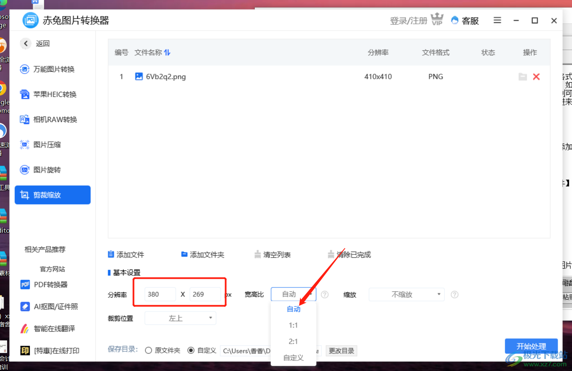
Task: Click the save path field C:\Users
Action: [271, 351]
